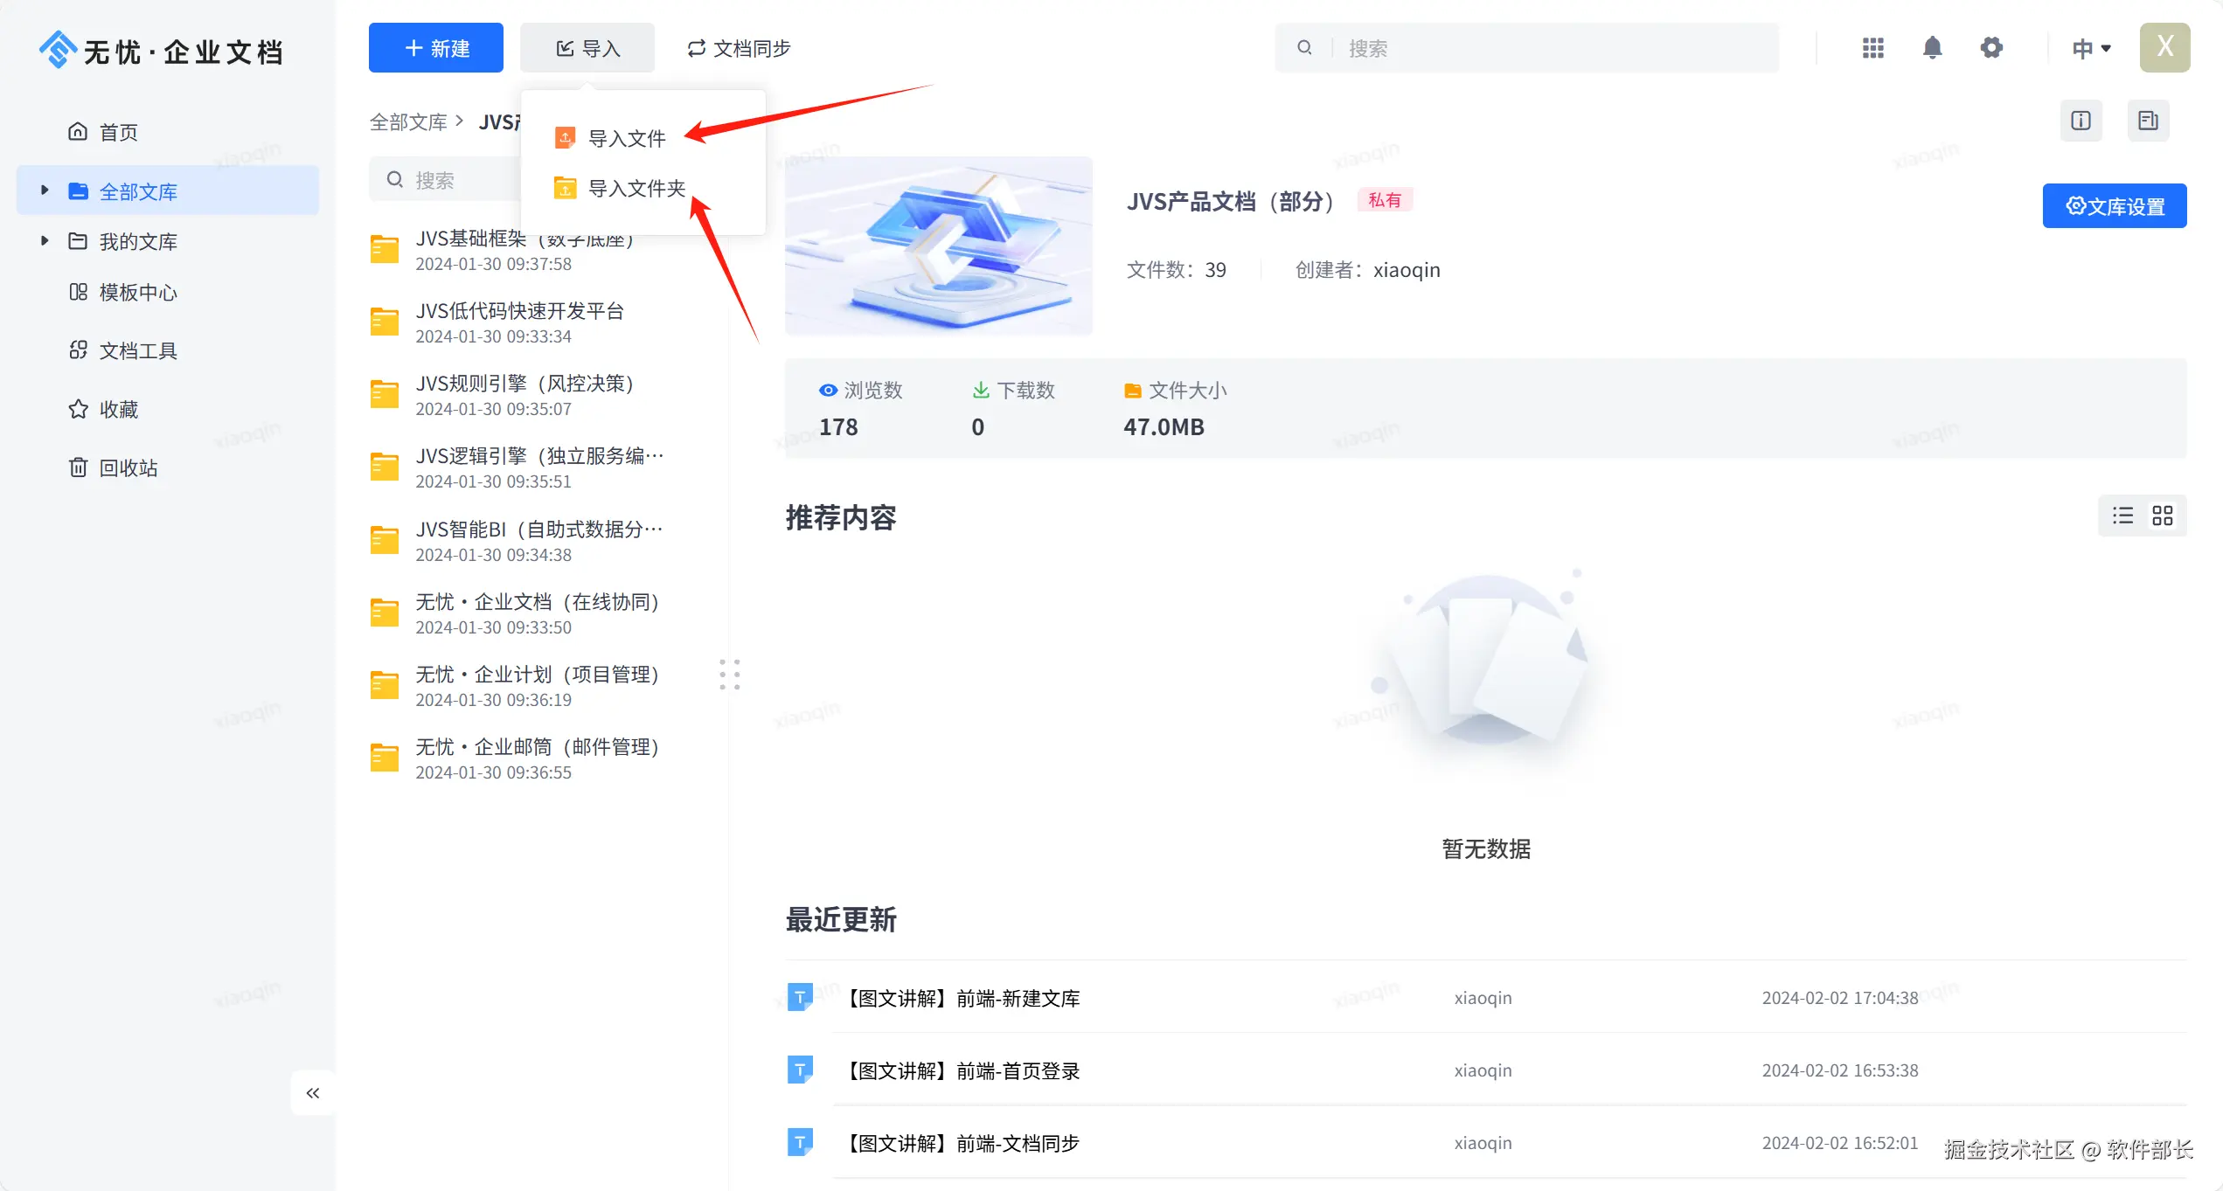This screenshot has width=2223, height=1191.
Task: Open the language dropdown 中
Action: tap(2091, 48)
